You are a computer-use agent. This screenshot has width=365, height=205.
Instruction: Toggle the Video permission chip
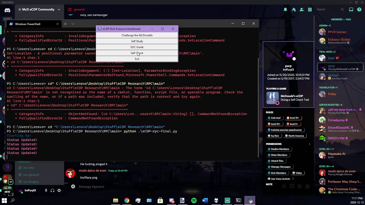tap(297, 173)
